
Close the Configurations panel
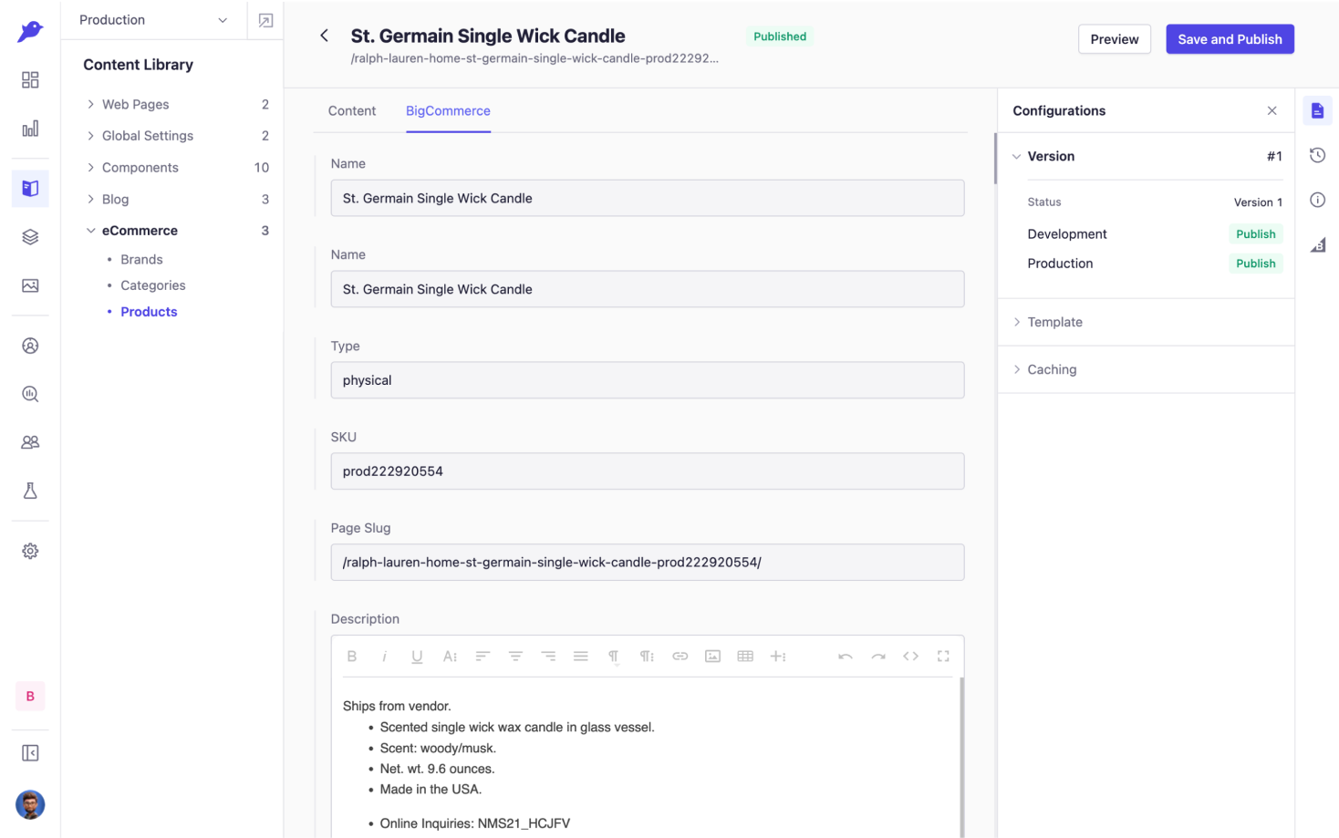[x=1272, y=110]
